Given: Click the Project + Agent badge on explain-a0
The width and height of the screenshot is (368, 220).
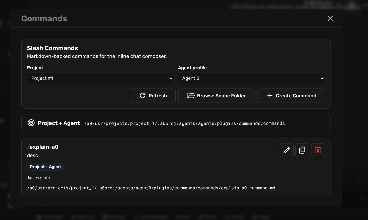Looking at the screenshot, I should [x=45, y=167].
